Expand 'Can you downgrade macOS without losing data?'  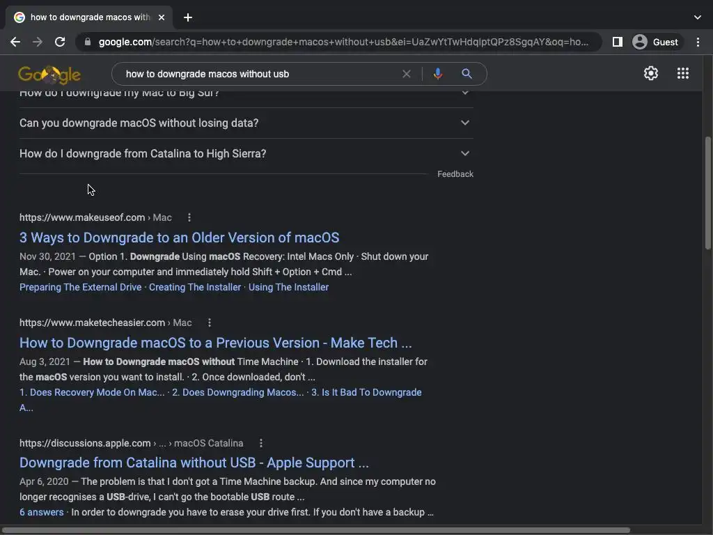tap(246, 123)
